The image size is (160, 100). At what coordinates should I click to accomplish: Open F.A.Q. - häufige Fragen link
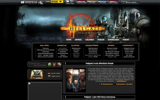(x=46, y=55)
